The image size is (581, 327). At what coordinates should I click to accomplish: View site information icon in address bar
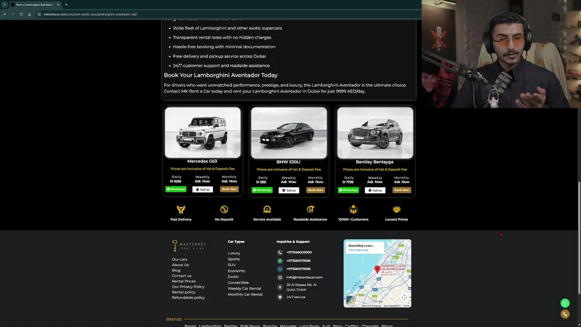(x=39, y=14)
